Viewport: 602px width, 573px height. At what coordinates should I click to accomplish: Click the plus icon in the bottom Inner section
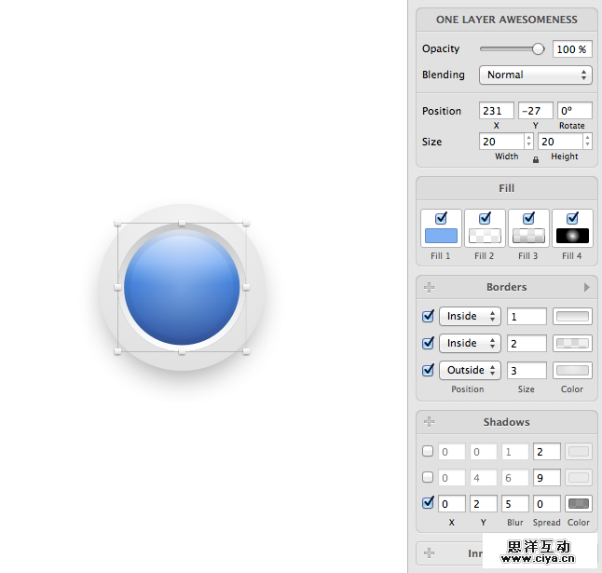click(x=429, y=553)
